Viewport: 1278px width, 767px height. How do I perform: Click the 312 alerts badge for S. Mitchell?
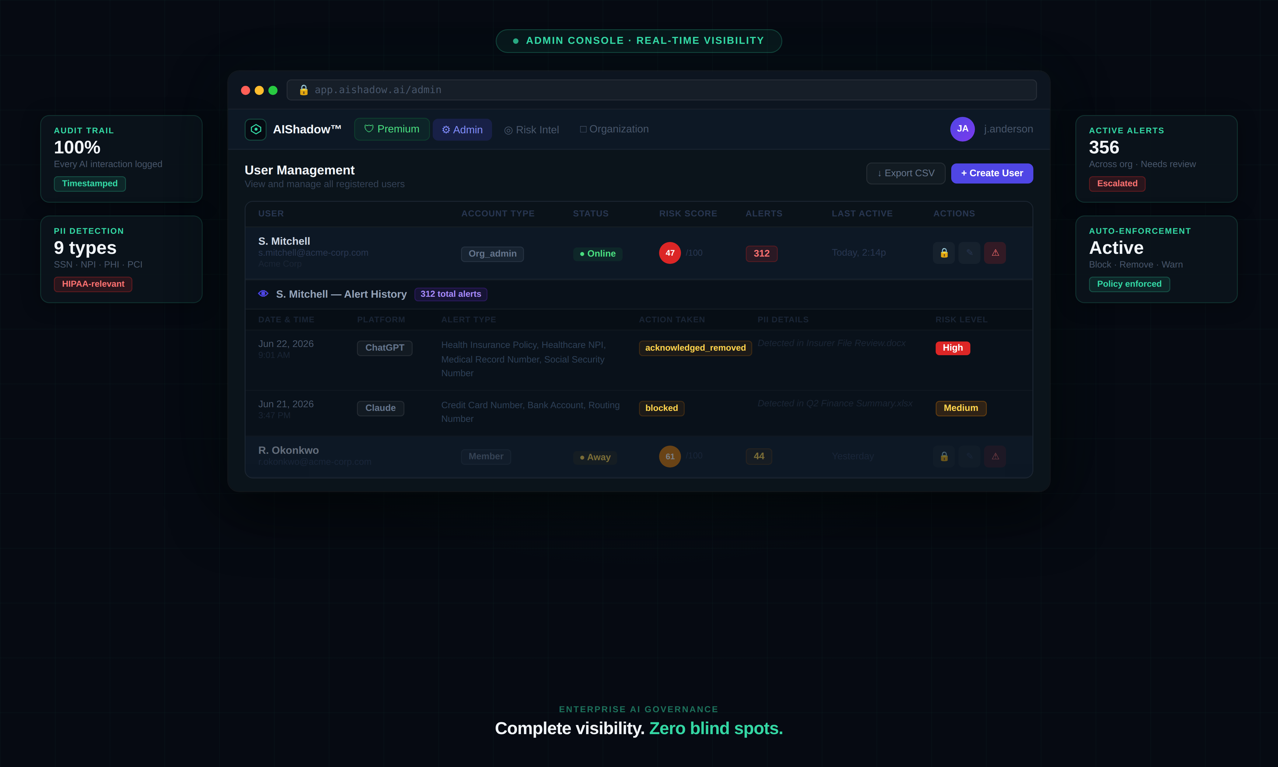tap(761, 253)
